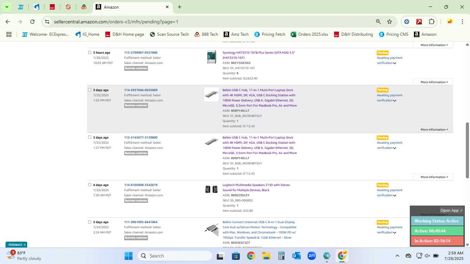Open the IG_Home bookmark
Screen dimensions: 470x264
[87, 34]
